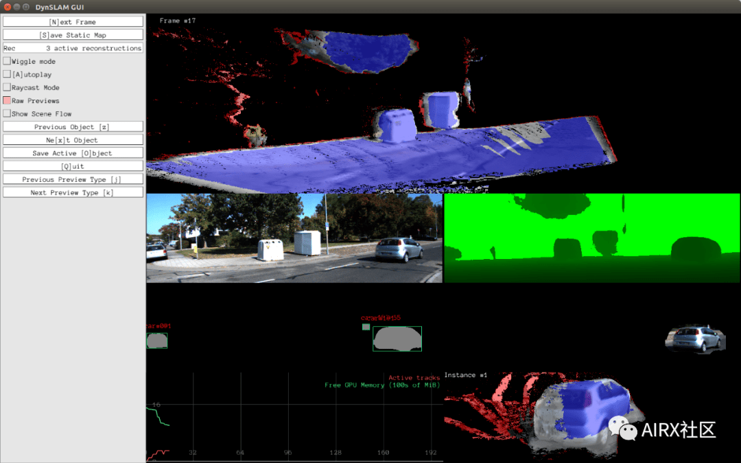
Task: Click the Instance #1 car reconstruction view
Action: (x=592, y=416)
